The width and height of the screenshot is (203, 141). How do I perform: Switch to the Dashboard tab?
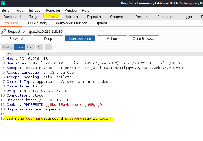(x=12, y=17)
